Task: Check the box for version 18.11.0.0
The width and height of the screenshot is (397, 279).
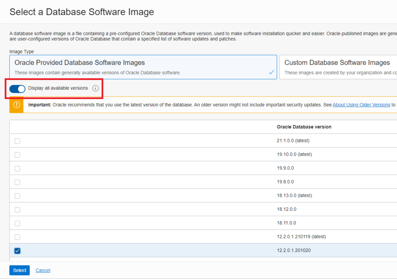Action: (17, 223)
